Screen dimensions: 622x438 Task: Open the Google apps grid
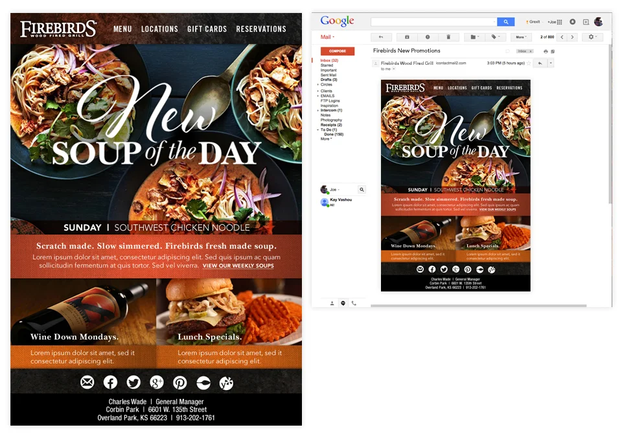559,22
